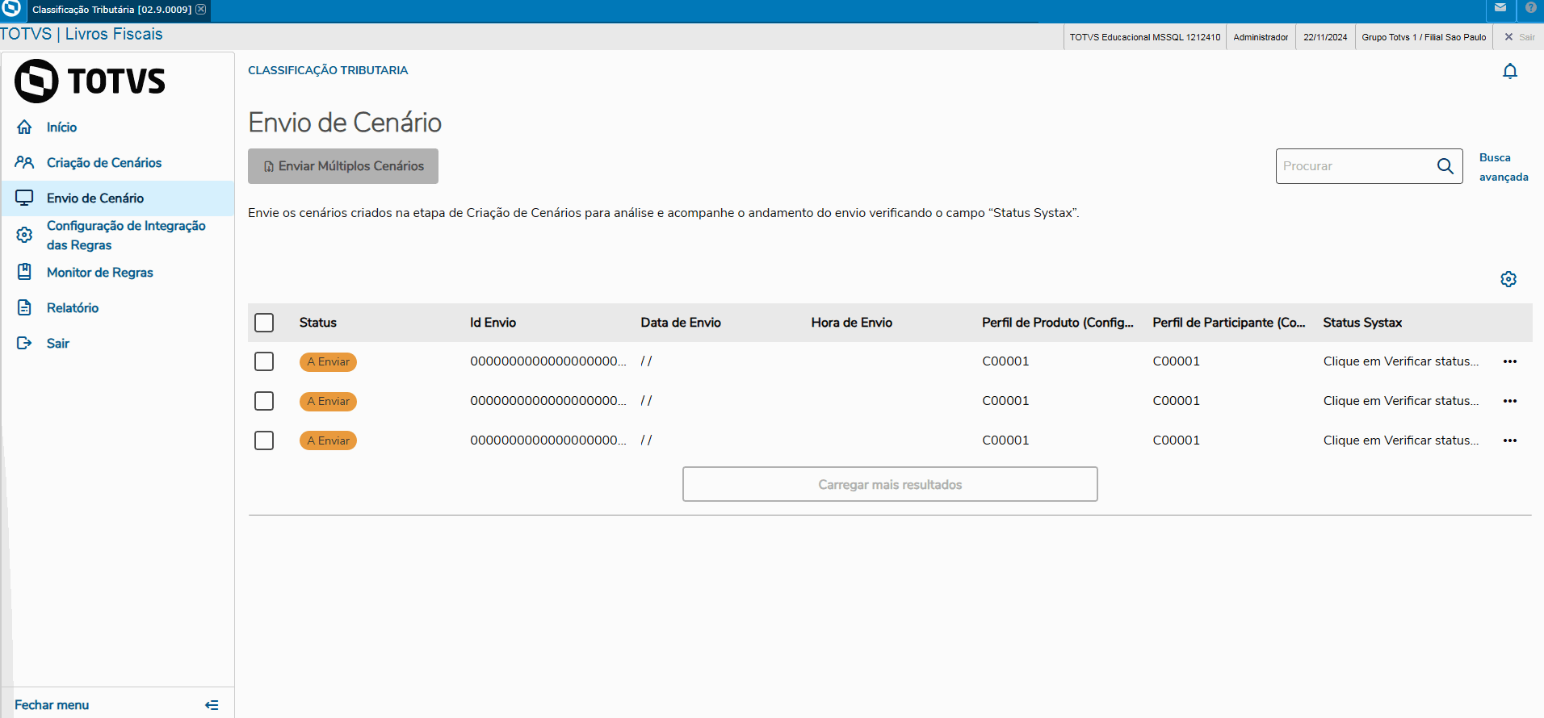Image resolution: width=1544 pixels, height=718 pixels.
Task: Open Criação de Cenários menu item
Action: 104,163
